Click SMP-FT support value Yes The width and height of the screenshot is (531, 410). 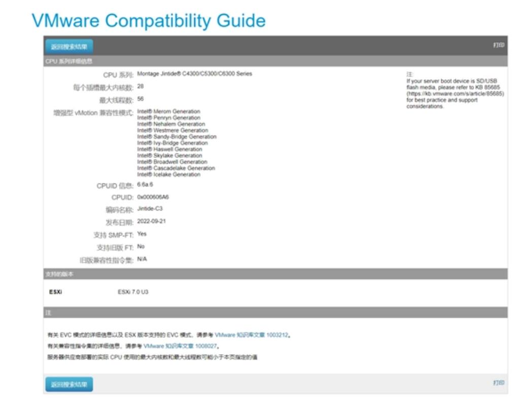coord(142,234)
